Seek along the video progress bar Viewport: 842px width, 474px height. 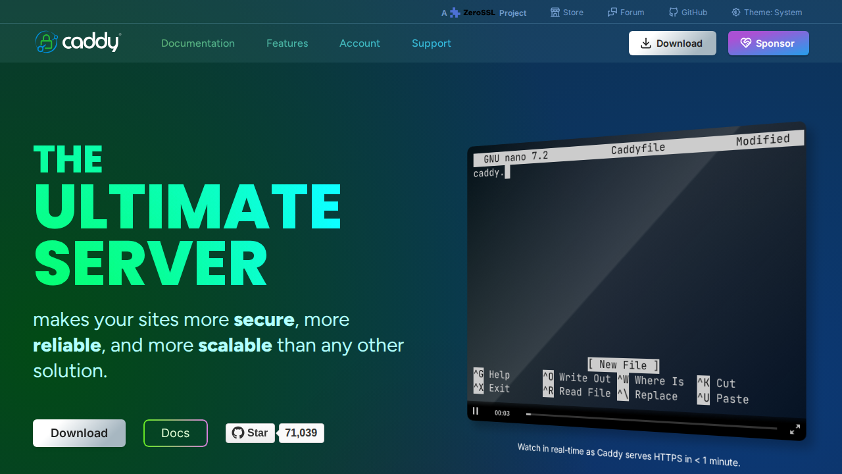point(651,421)
